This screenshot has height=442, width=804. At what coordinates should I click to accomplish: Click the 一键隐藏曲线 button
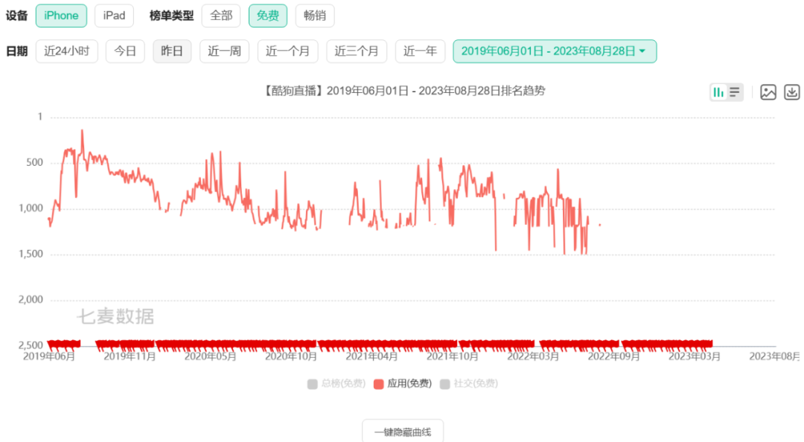coord(403,432)
